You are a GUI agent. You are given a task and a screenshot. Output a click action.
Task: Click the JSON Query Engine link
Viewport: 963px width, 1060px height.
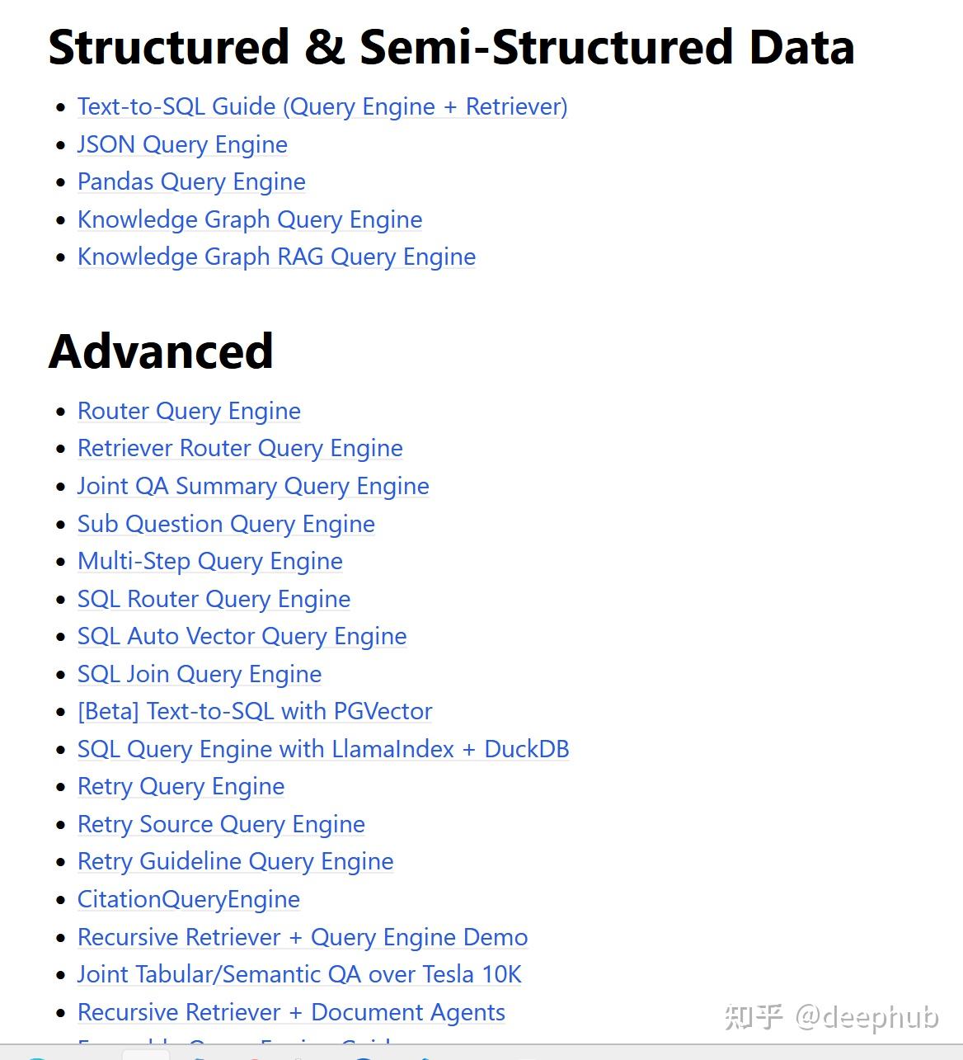click(182, 144)
